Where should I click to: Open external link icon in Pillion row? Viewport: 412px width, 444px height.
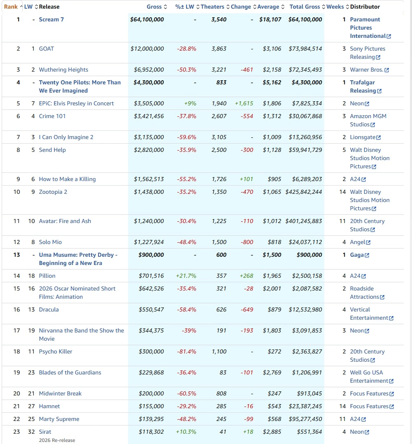point(364,276)
